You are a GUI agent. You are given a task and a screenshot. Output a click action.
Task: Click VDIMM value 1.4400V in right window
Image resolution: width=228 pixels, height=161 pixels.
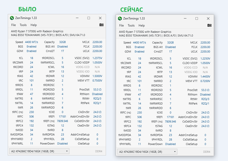(x=205, y=76)
